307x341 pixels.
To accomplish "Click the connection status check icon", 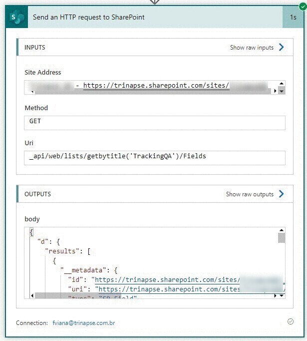I will (291, 321).
